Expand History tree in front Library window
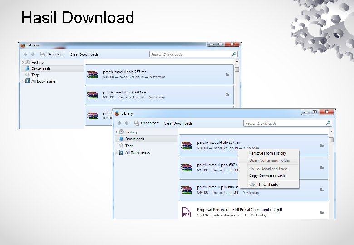The height and width of the screenshot is (245, 354). 117,132
